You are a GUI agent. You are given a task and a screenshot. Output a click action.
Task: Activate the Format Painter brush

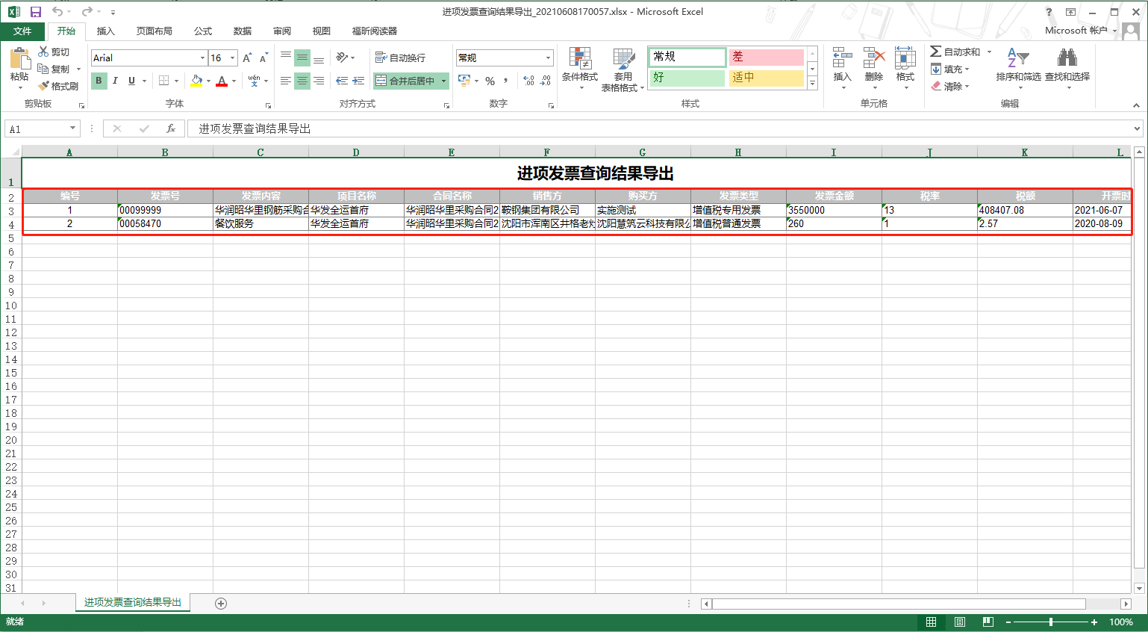[43, 86]
